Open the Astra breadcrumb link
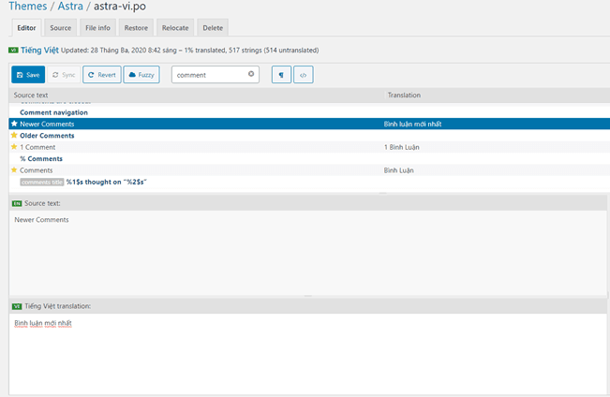Image resolution: width=610 pixels, height=397 pixels. [x=71, y=7]
